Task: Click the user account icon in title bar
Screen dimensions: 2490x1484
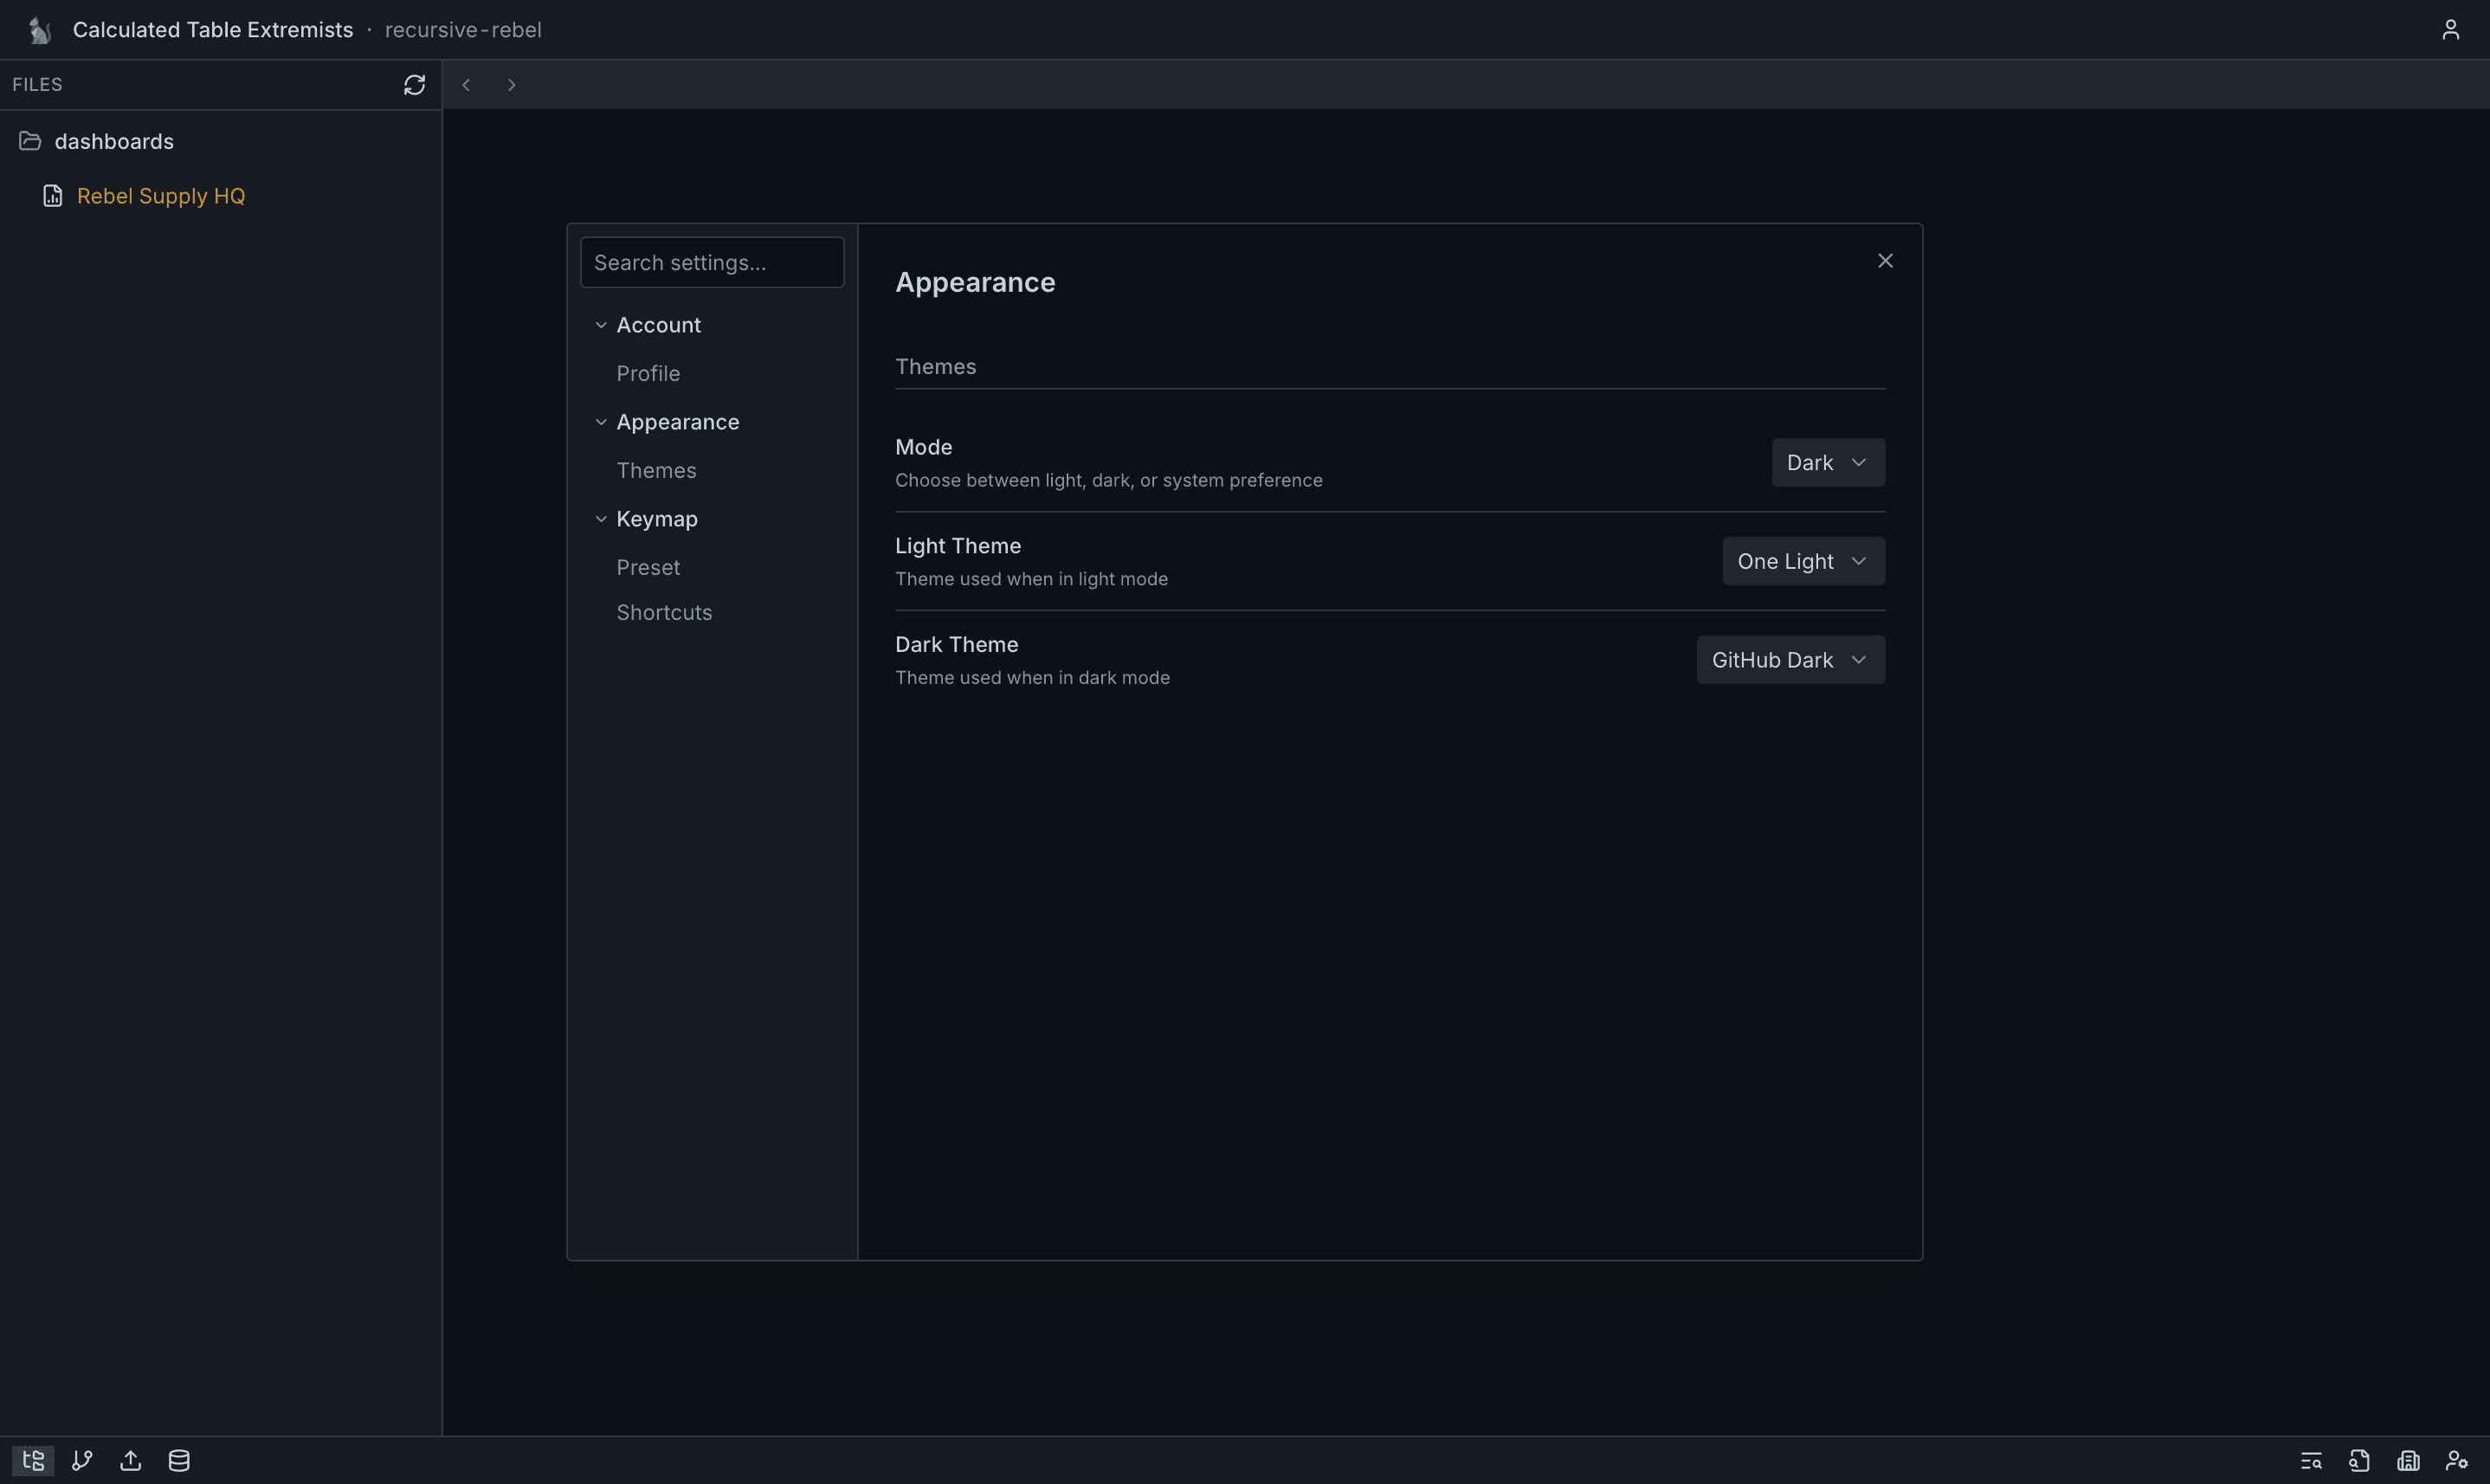Action: point(2450,30)
